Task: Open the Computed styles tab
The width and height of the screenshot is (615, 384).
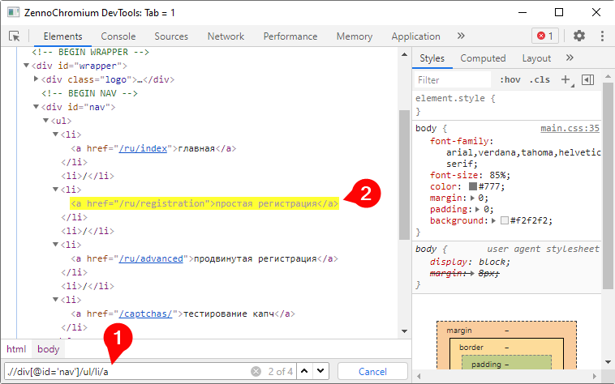Action: point(483,58)
